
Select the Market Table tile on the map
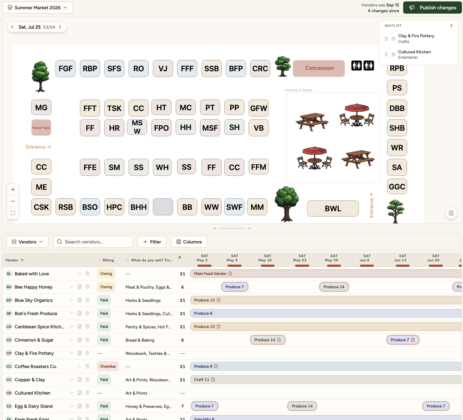[41, 128]
